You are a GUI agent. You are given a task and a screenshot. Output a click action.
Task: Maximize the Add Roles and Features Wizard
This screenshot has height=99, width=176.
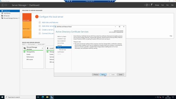pyautogui.click(x=119, y=27)
